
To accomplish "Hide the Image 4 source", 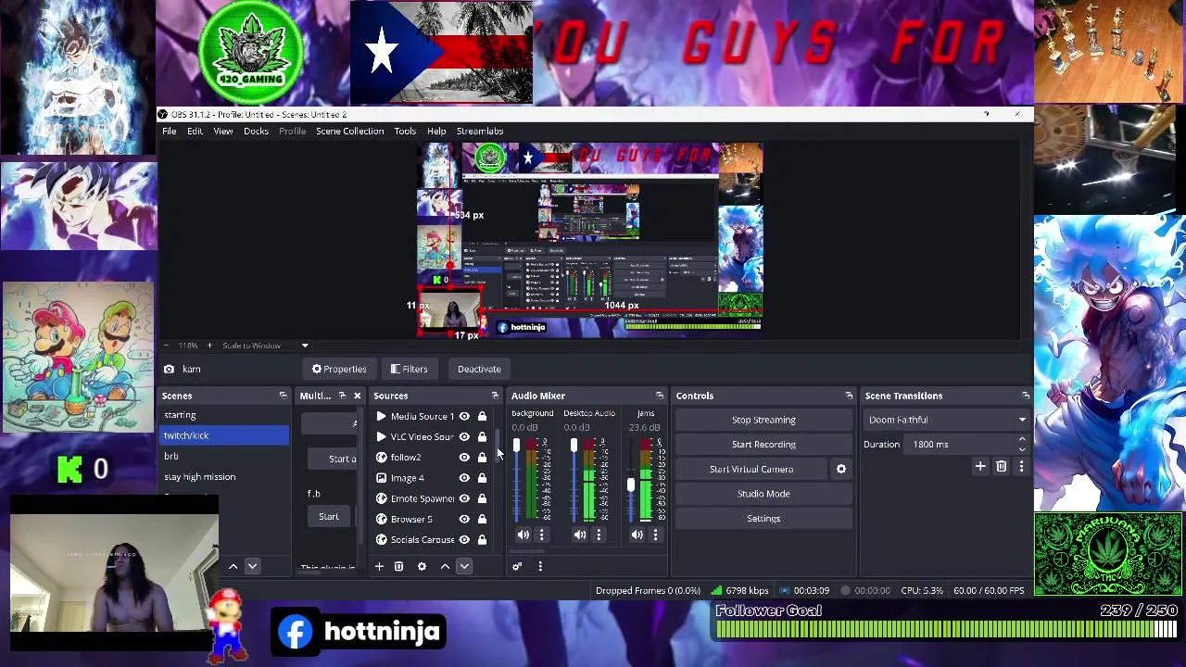I will (x=464, y=478).
